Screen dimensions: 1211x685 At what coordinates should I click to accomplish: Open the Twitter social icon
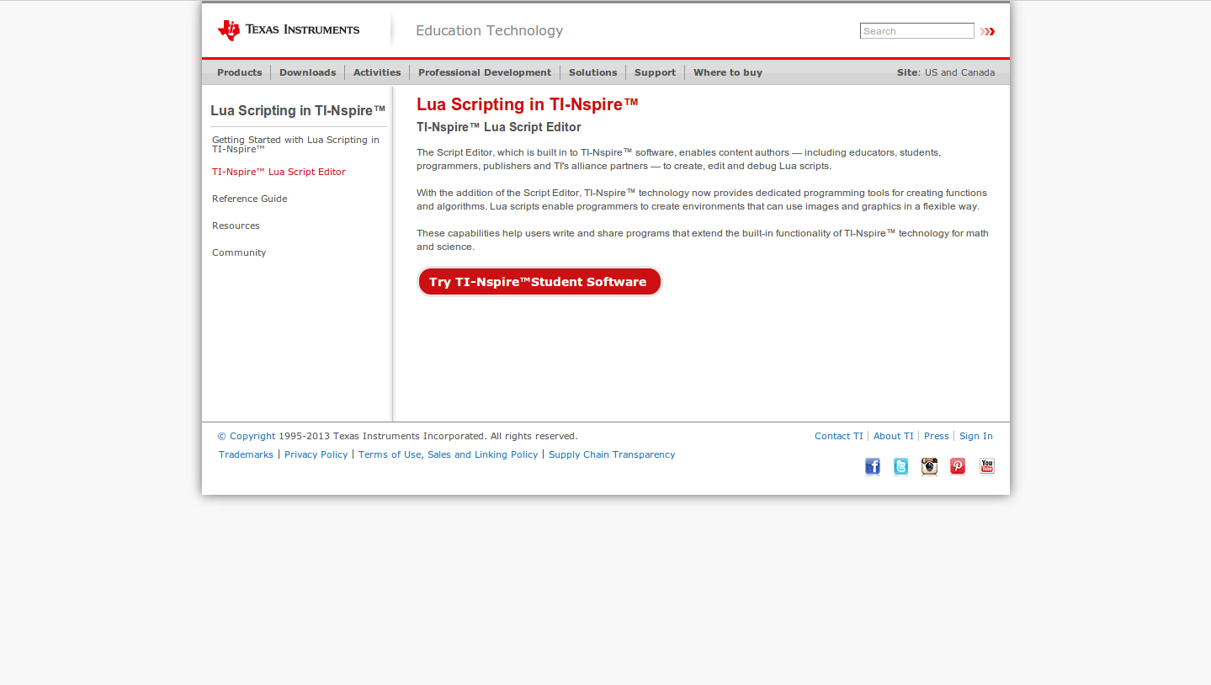pyautogui.click(x=900, y=466)
